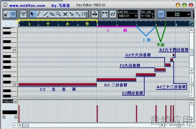Open the e! information icon
Viewport: 196px width, 129px height.
click(x=113, y=14)
